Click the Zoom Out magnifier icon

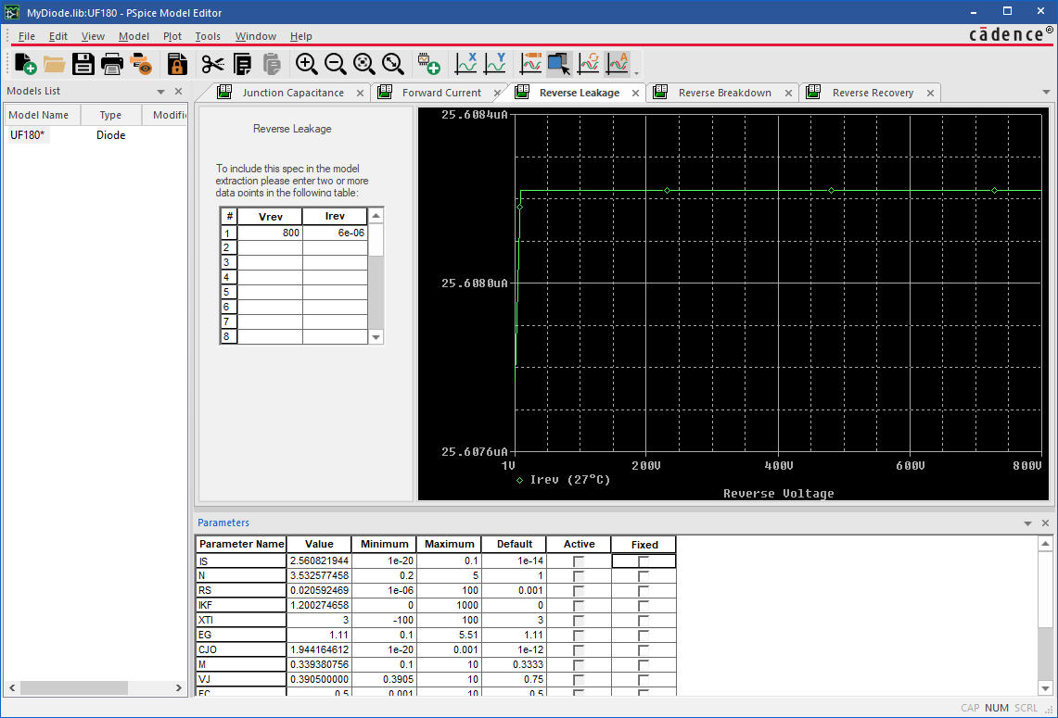[x=336, y=64]
